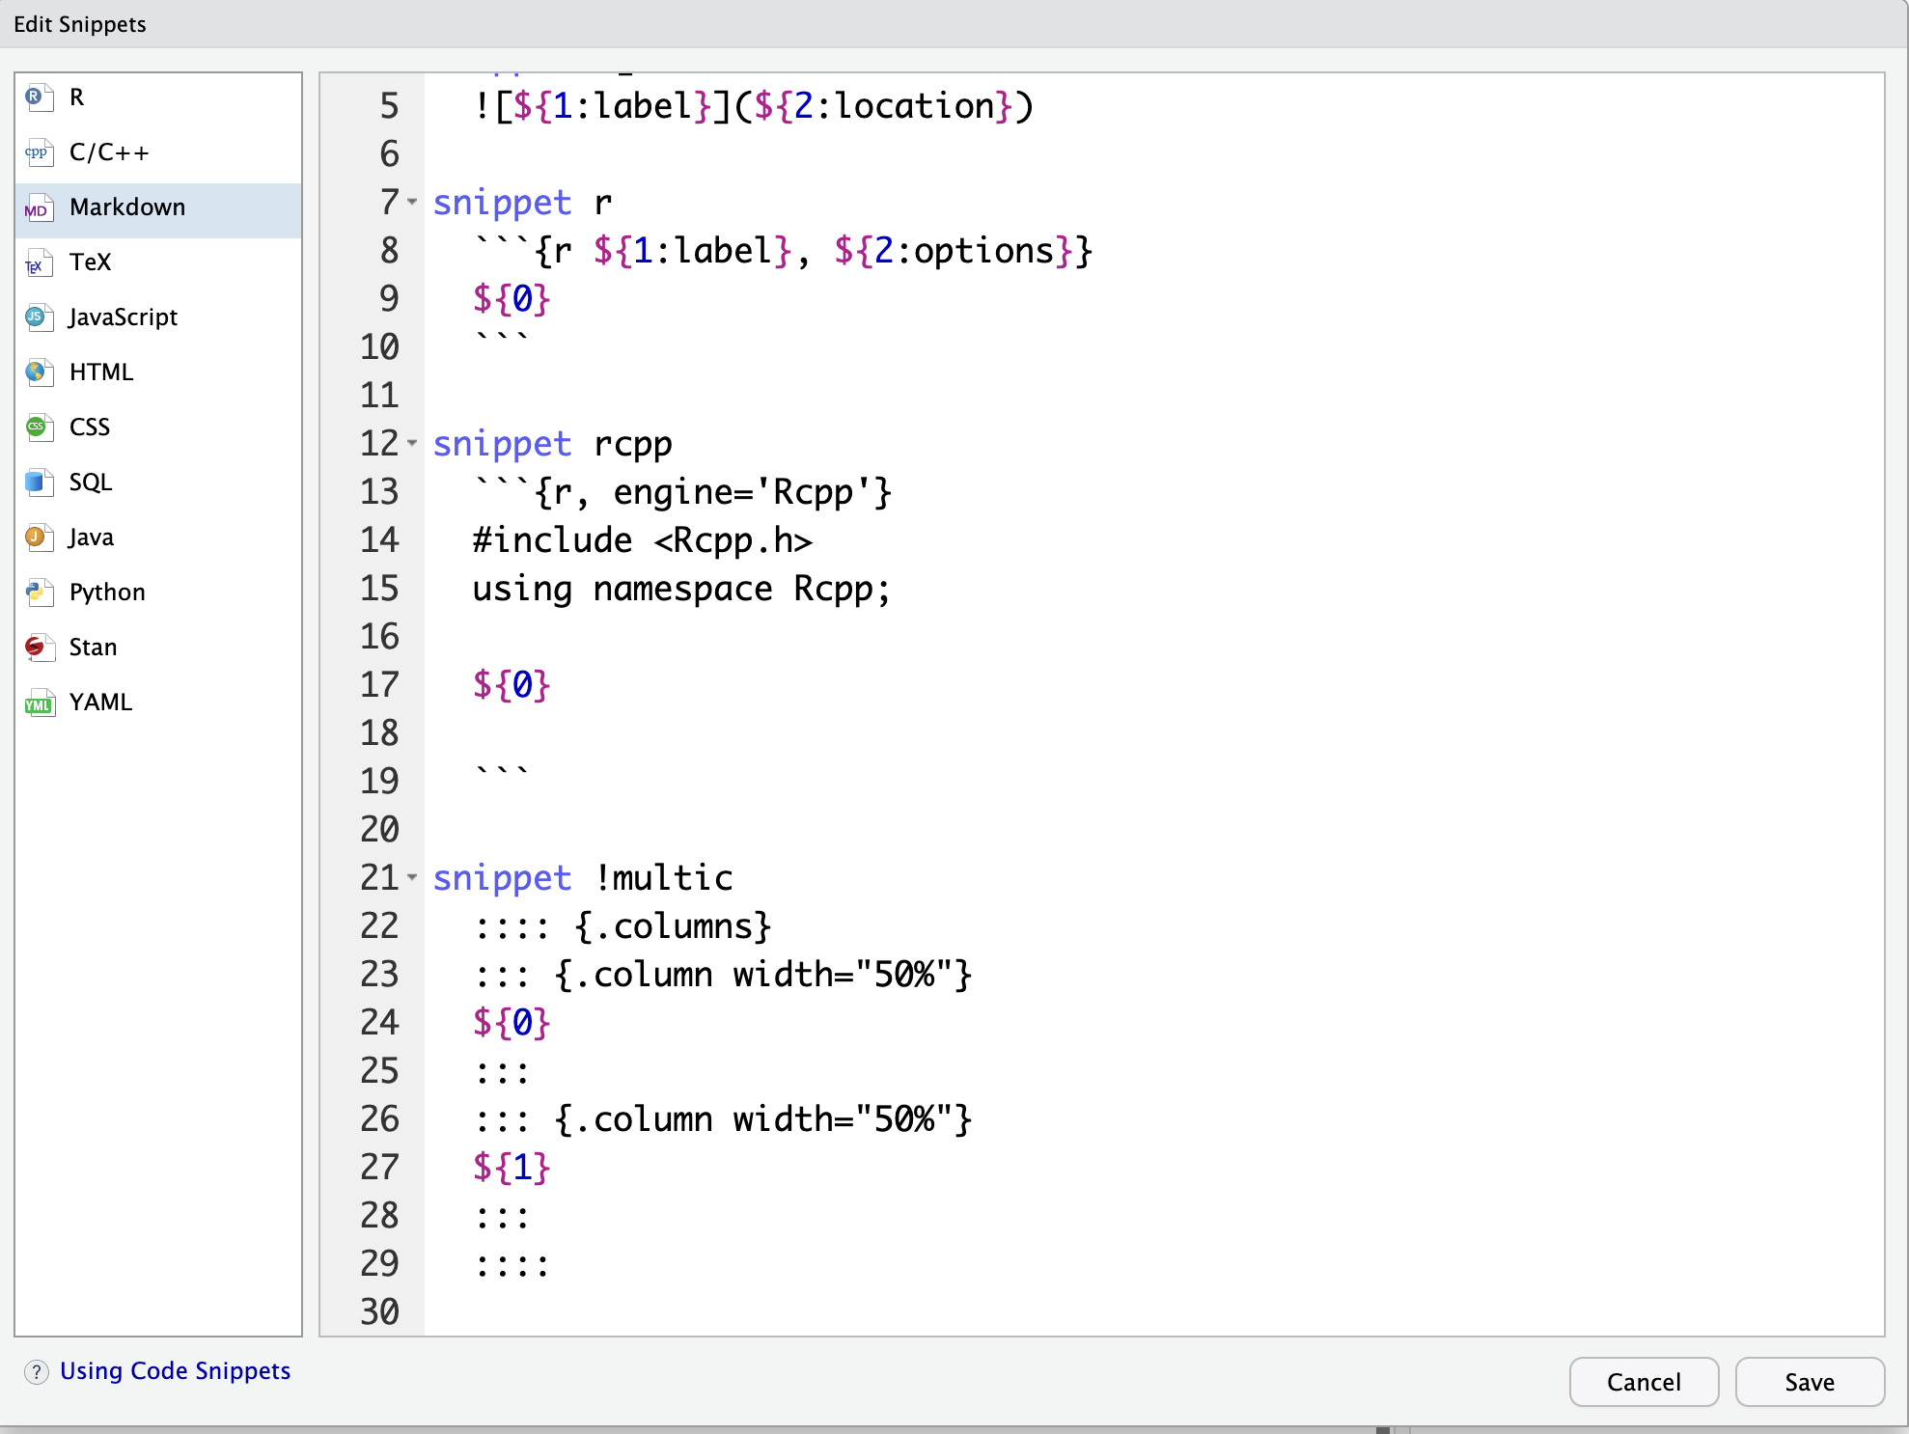Click the help question mark icon
The image size is (1909, 1434).
click(x=37, y=1372)
